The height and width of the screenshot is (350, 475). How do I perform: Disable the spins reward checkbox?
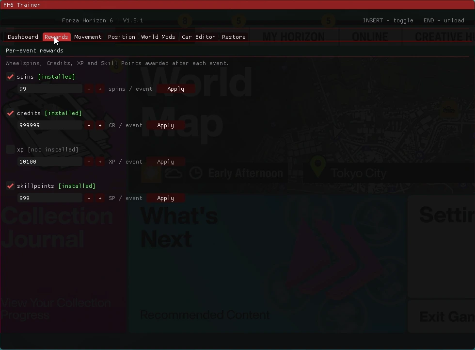click(x=10, y=77)
